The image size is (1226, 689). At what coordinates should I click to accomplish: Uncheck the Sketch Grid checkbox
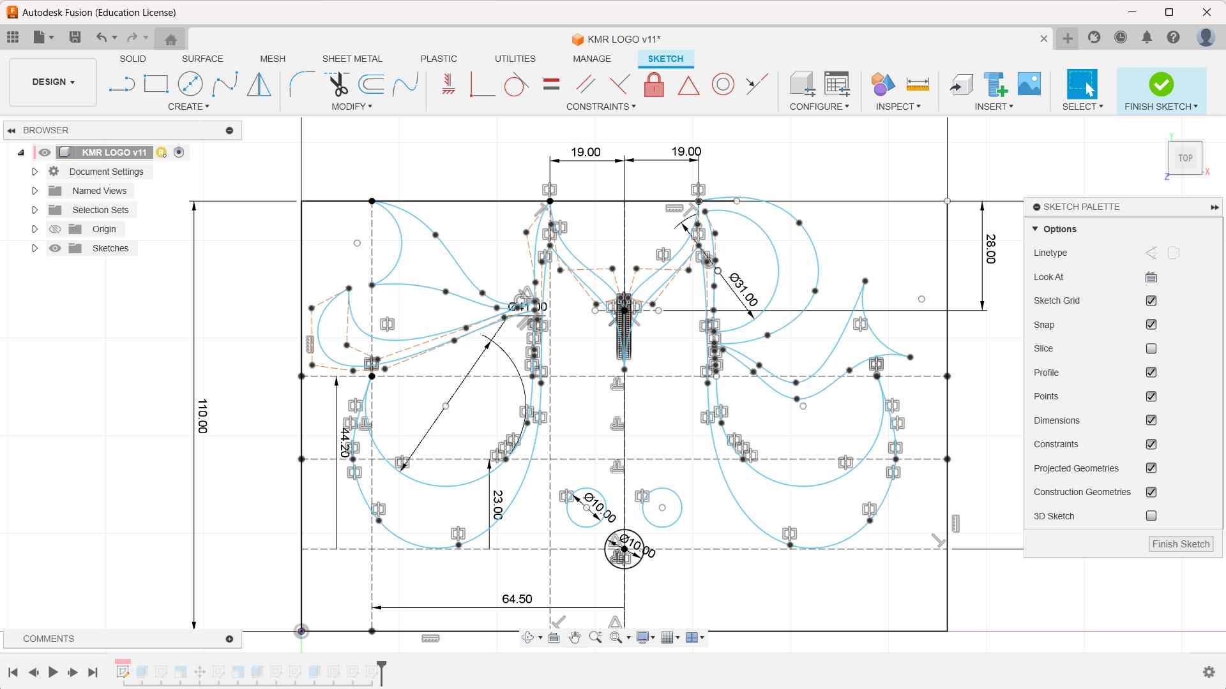pos(1151,300)
